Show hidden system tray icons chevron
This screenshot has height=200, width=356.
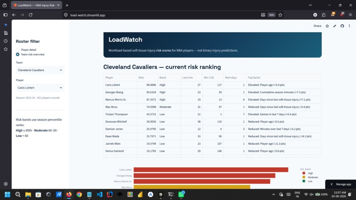(273, 195)
